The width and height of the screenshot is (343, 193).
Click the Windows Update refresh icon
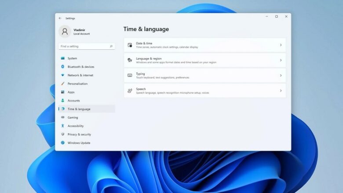(x=63, y=143)
